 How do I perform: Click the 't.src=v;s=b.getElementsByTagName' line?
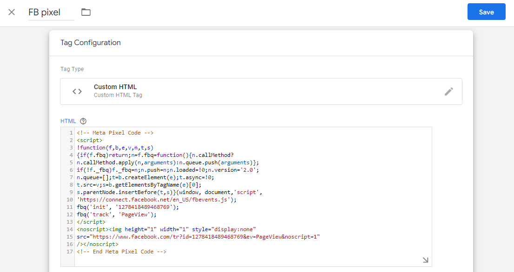click(139, 185)
